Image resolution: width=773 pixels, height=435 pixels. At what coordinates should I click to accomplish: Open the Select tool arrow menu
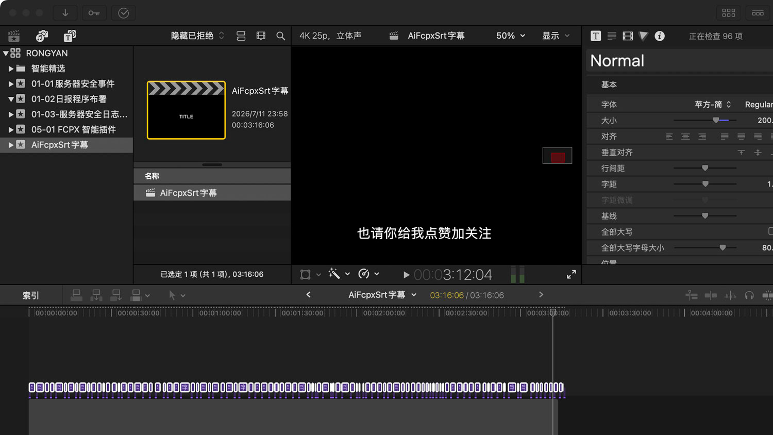177,295
